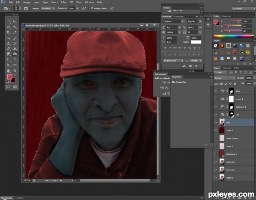This screenshot has height=200, width=256.
Task: Open the Filter menu
Action: 64,2
